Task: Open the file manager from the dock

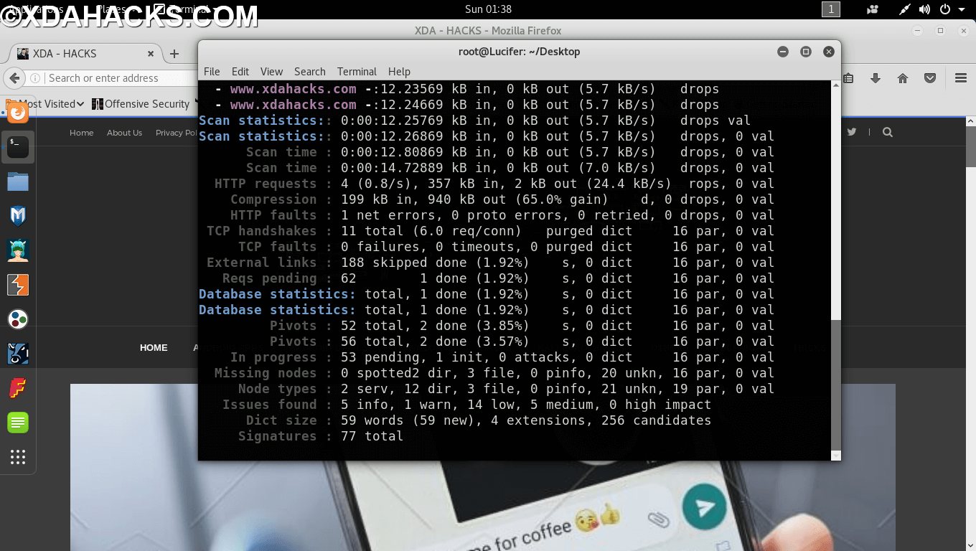Action: 17,182
